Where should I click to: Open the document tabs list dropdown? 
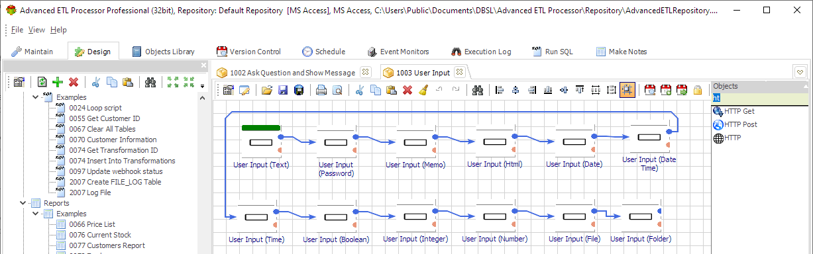pyautogui.click(x=800, y=72)
